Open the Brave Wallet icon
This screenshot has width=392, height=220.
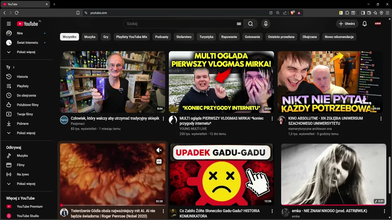point(369,13)
